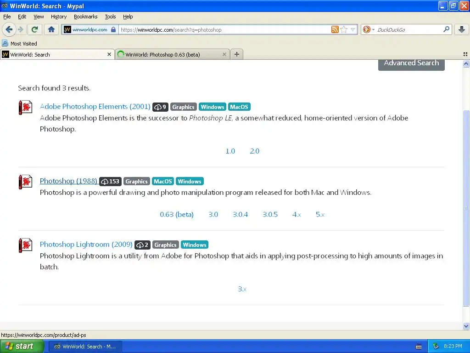Open the Edit menu
470x353 pixels.
click(22, 17)
